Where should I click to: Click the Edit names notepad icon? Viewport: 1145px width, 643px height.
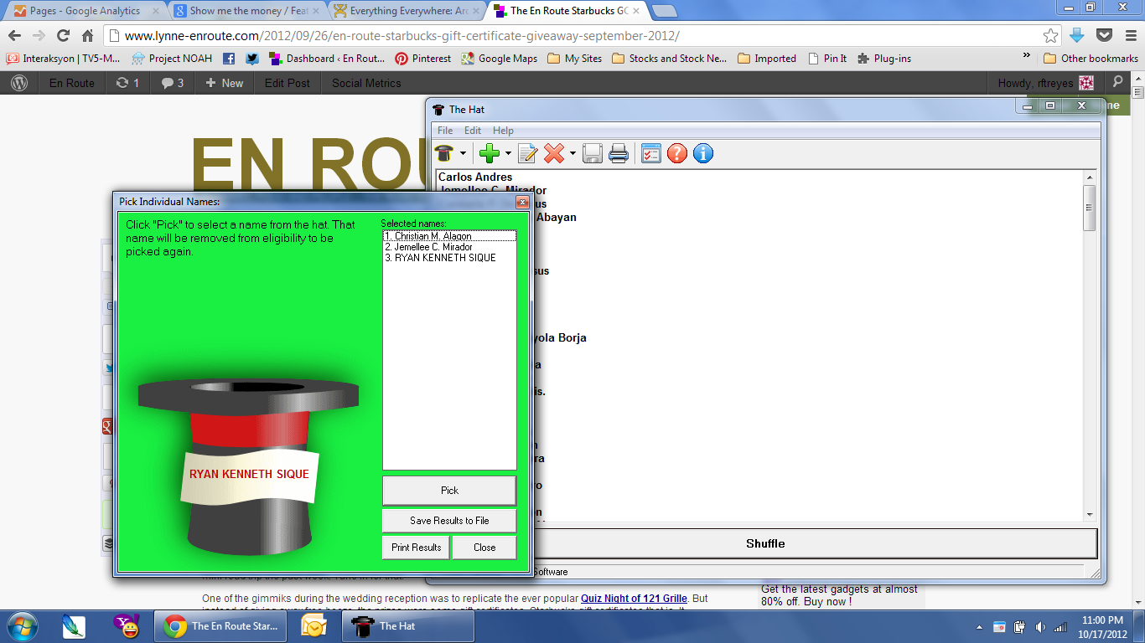tap(527, 153)
